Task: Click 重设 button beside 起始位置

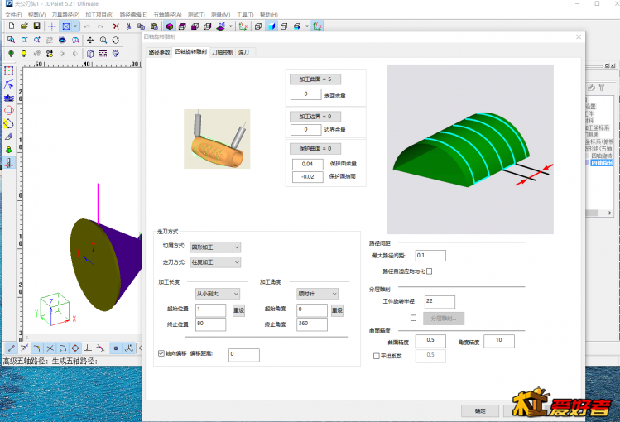Action: [239, 310]
